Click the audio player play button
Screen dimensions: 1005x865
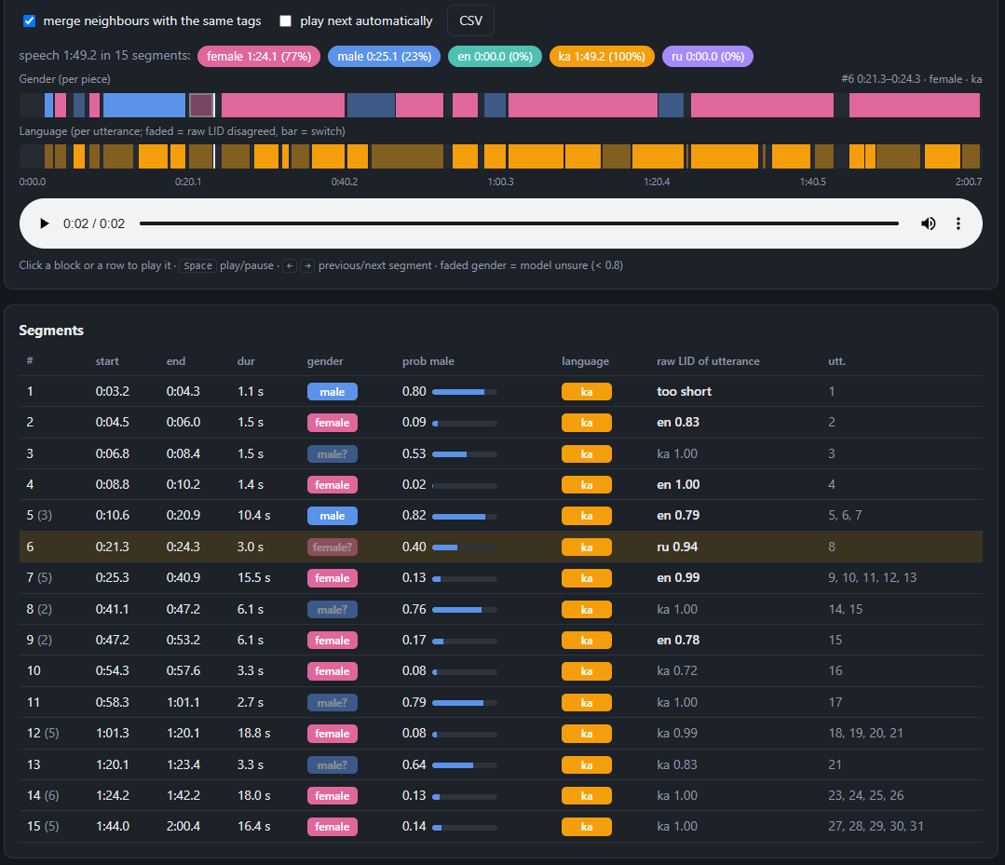click(44, 223)
